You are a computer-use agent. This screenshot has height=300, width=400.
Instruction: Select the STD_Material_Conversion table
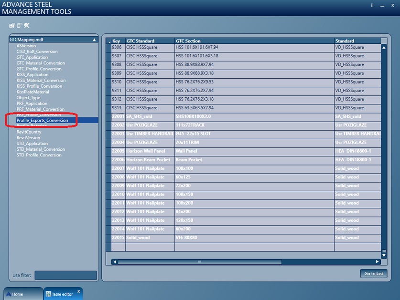pyautogui.click(x=41, y=149)
